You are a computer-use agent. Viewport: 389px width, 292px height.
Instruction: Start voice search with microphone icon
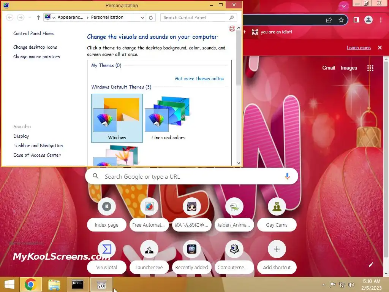point(287,176)
